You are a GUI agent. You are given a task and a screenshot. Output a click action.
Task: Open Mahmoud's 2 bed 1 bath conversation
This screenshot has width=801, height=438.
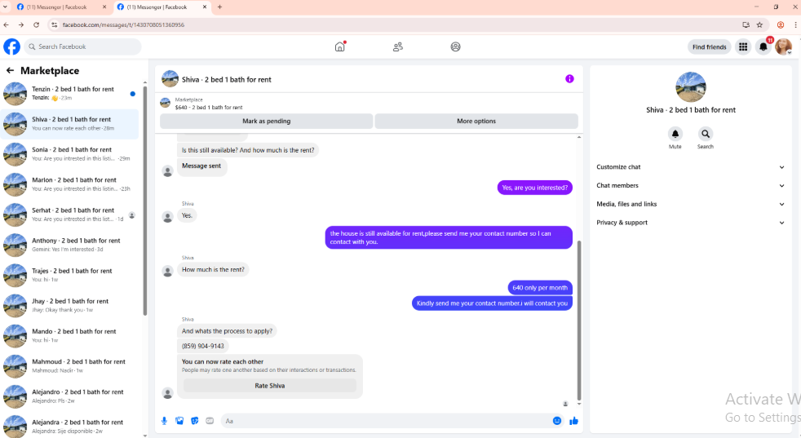[70, 366]
